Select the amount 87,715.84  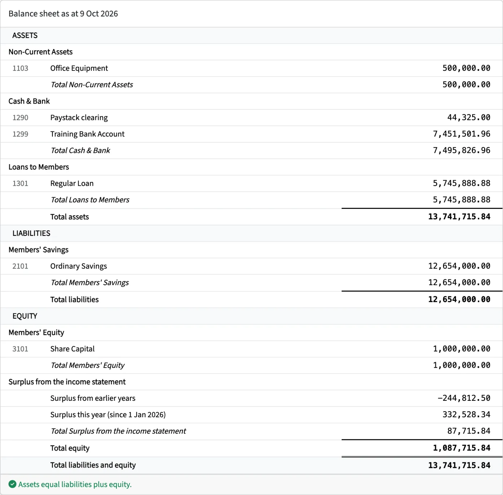click(x=469, y=431)
